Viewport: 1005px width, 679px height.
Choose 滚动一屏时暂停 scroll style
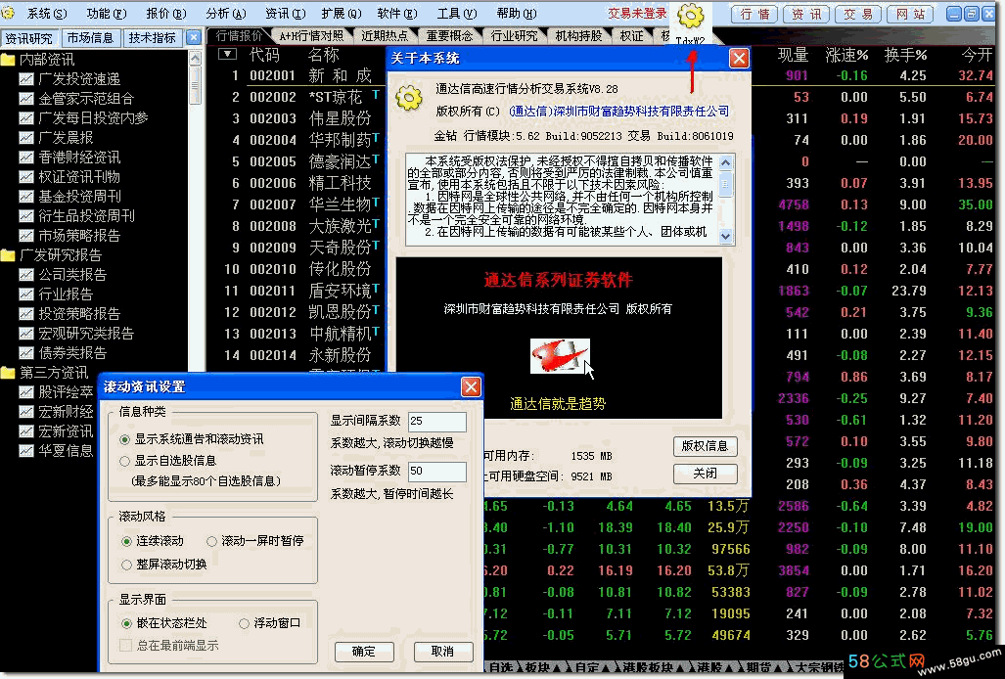(211, 541)
